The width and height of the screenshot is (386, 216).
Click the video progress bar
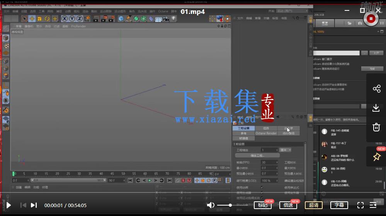pos(193,192)
